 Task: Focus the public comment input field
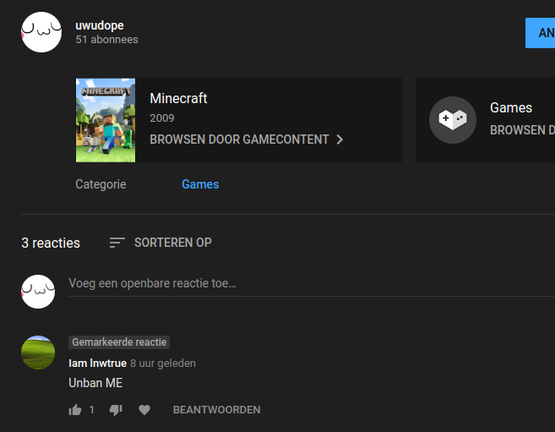coord(312,284)
